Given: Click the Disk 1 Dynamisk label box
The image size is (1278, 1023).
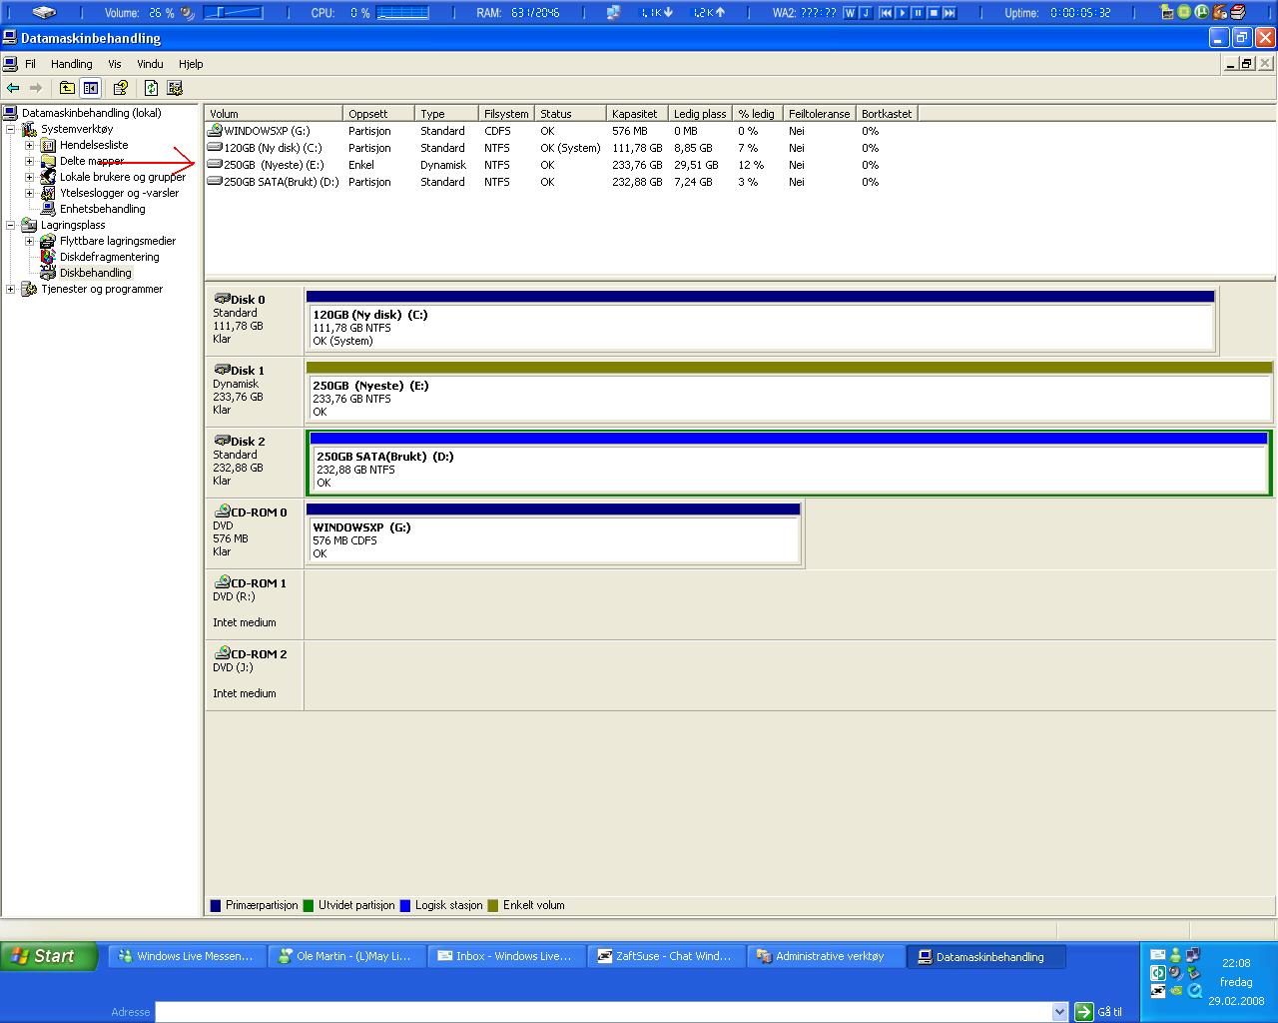Looking at the screenshot, I should click(x=254, y=391).
